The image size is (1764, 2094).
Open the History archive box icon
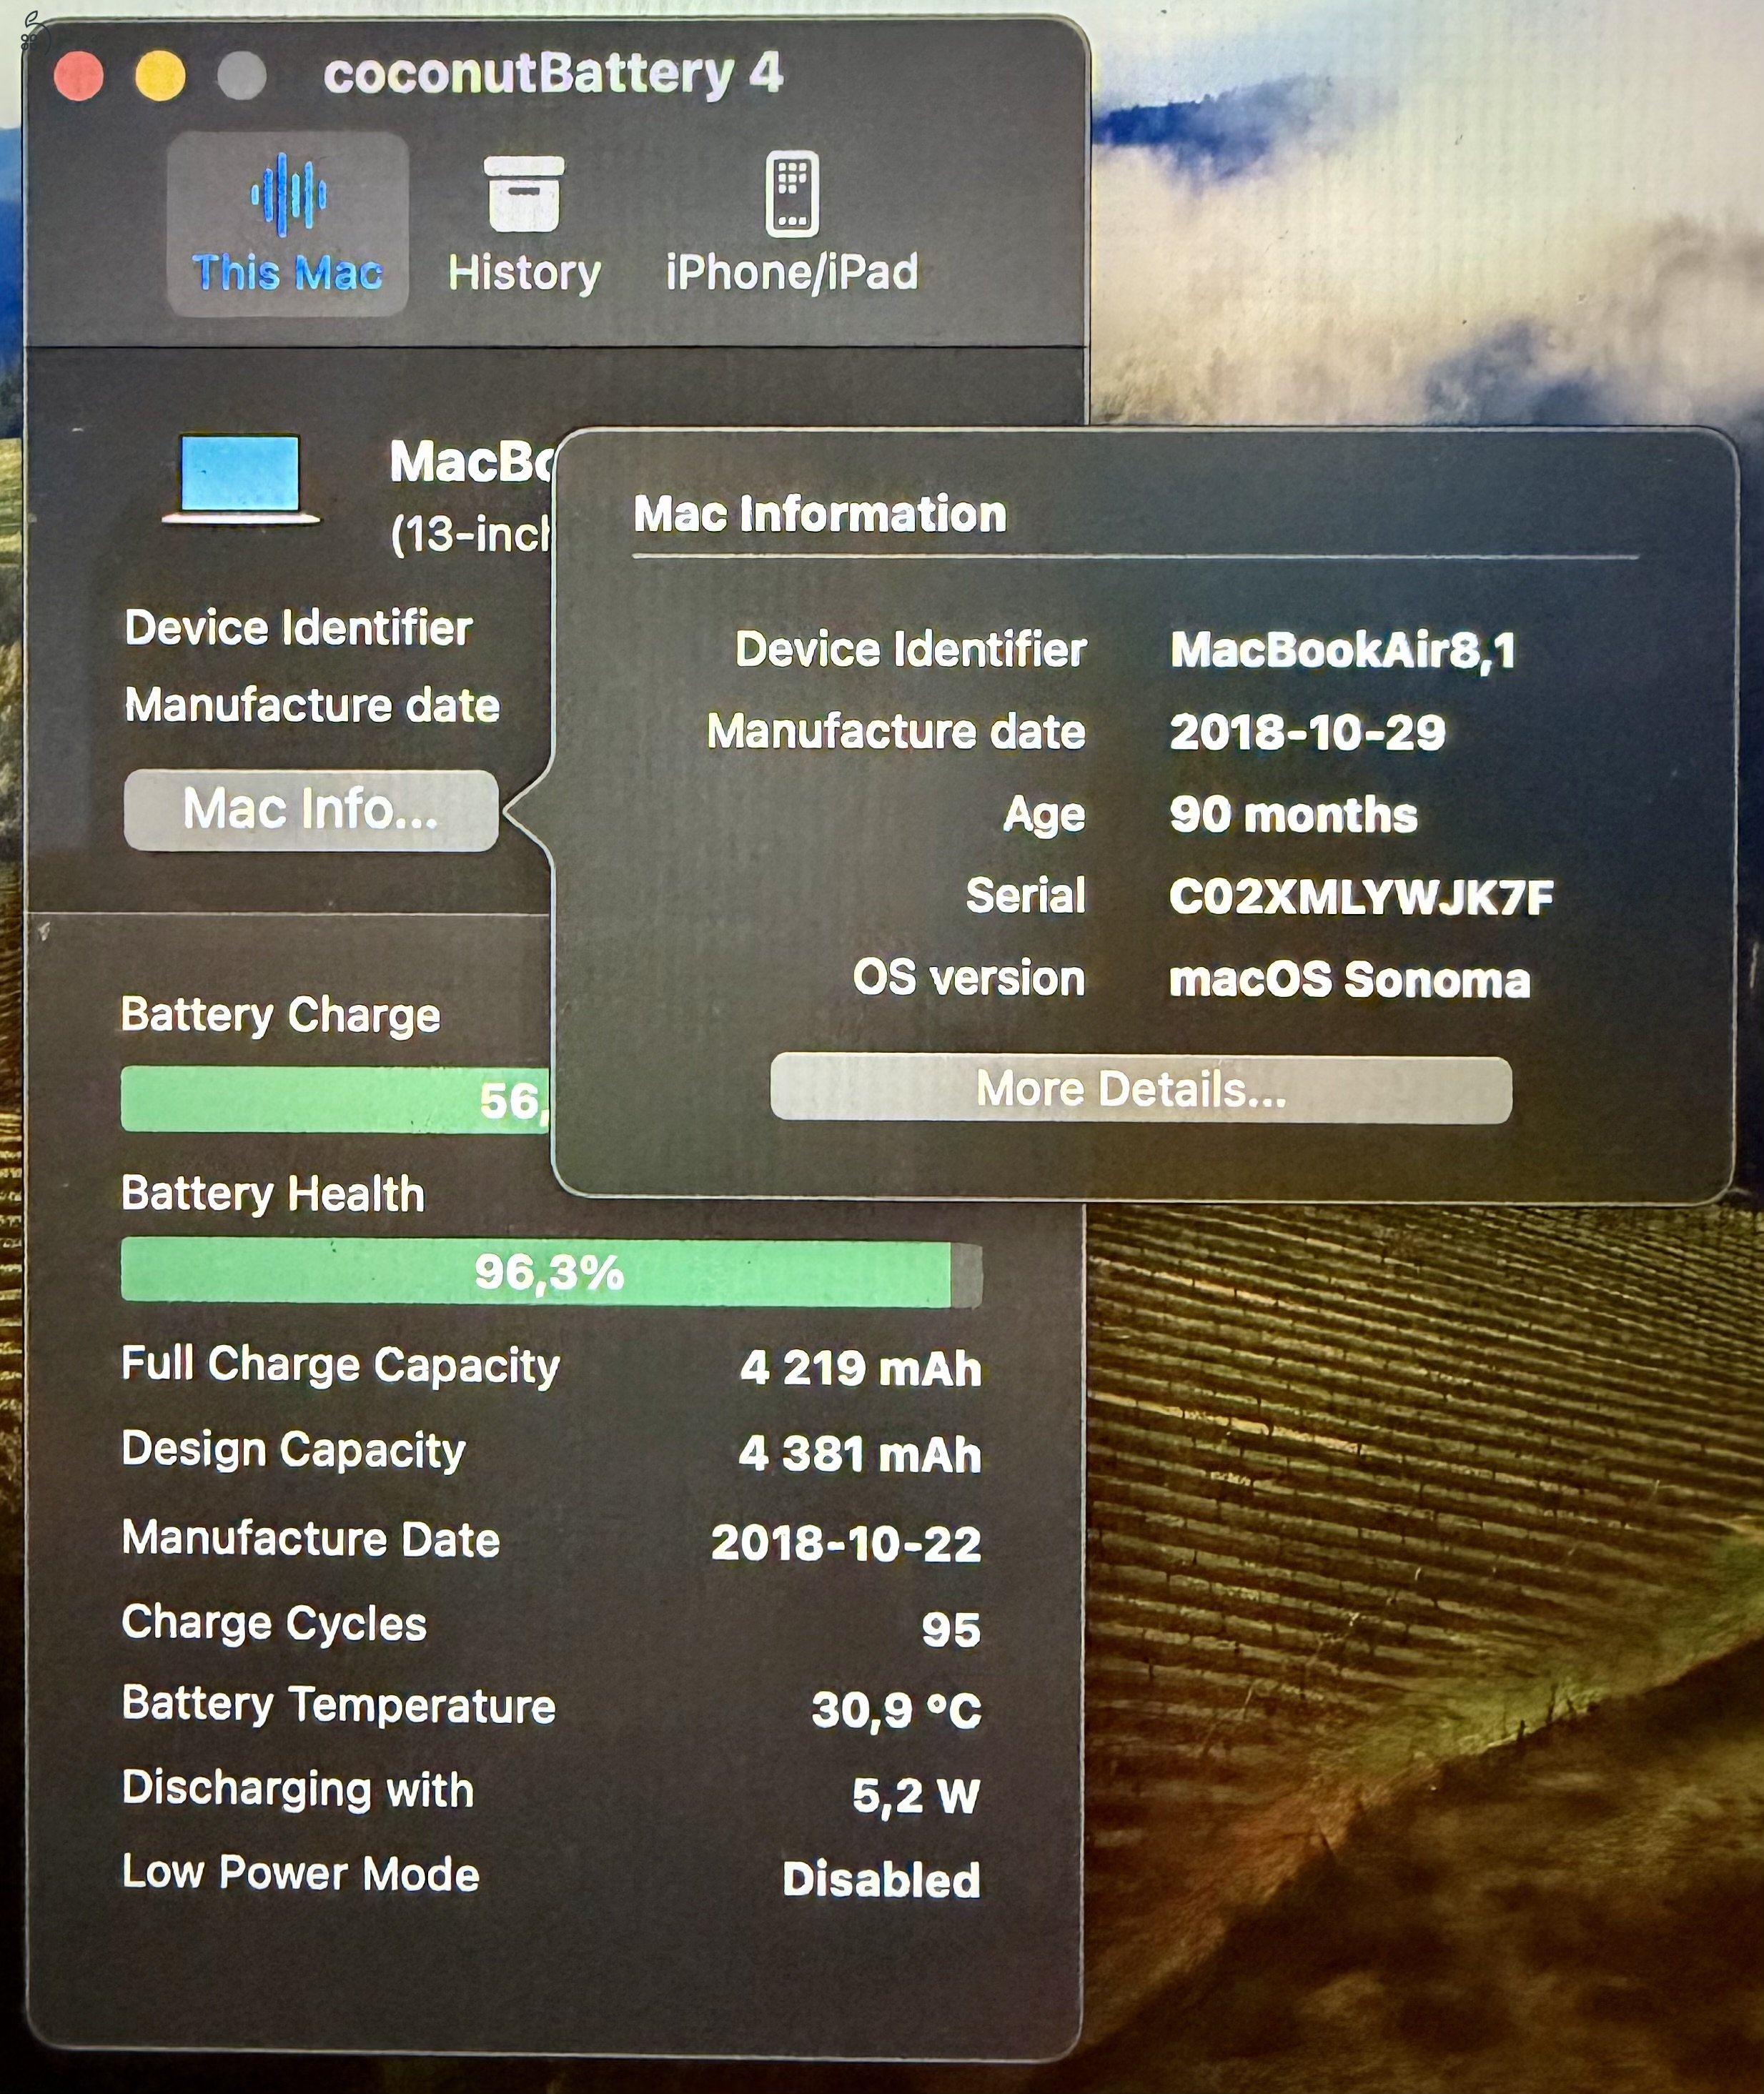(524, 194)
